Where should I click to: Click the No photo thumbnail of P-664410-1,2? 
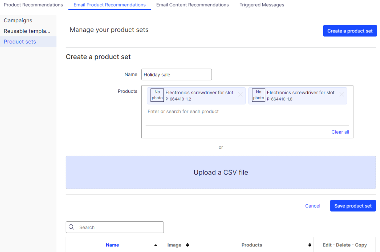coord(157,95)
